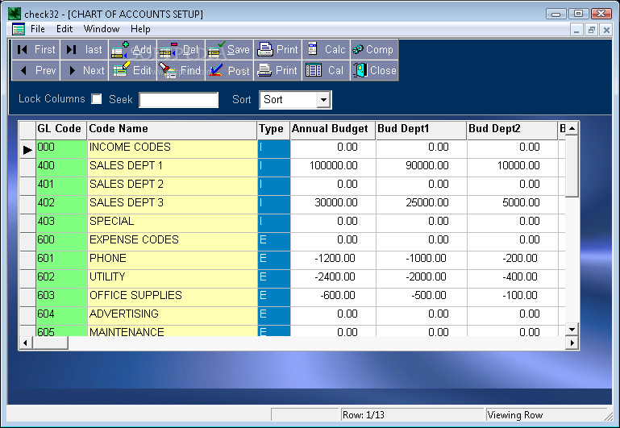Click the Post toolbar button
620x428 pixels.
click(229, 71)
